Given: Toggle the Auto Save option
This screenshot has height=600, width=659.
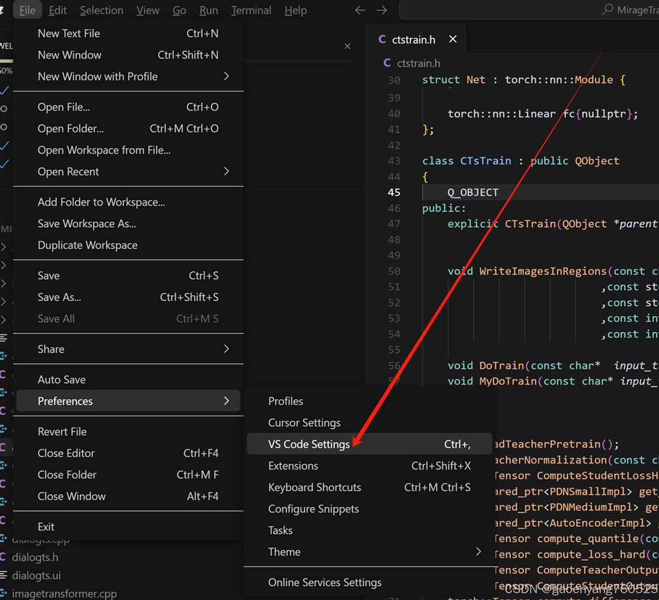Looking at the screenshot, I should 61,379.
